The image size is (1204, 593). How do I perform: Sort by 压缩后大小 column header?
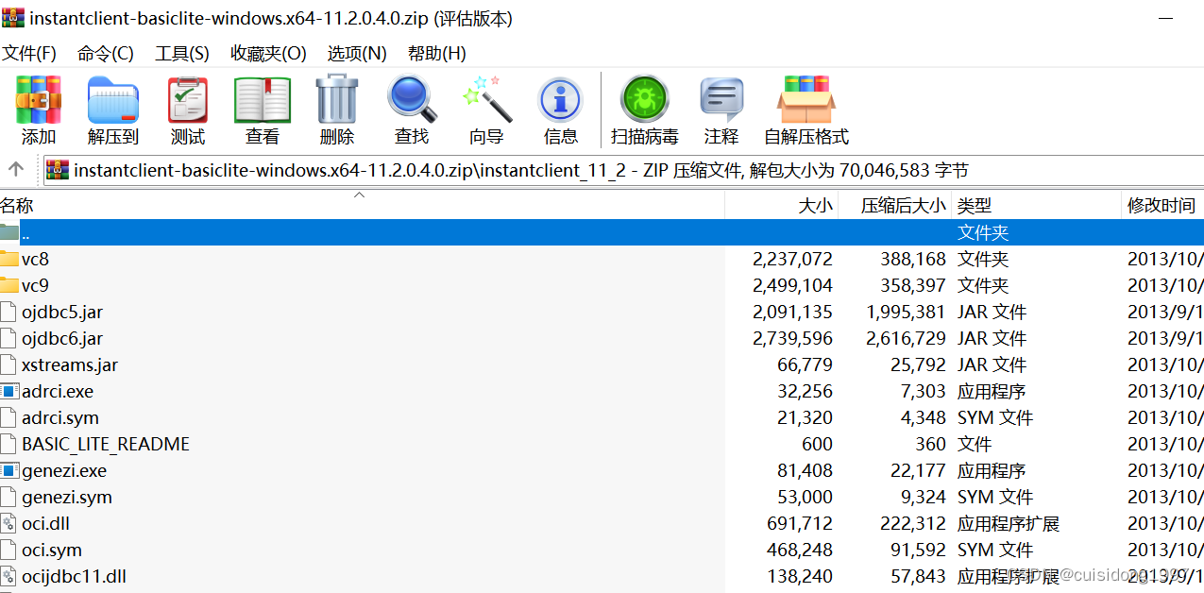click(x=894, y=205)
